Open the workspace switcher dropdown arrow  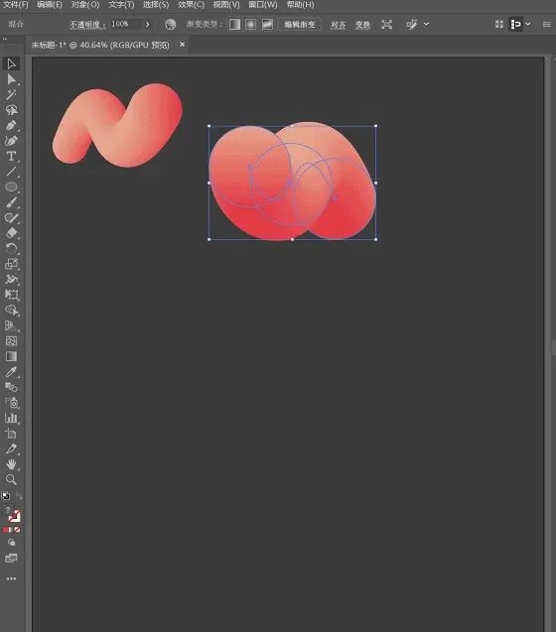(x=528, y=24)
